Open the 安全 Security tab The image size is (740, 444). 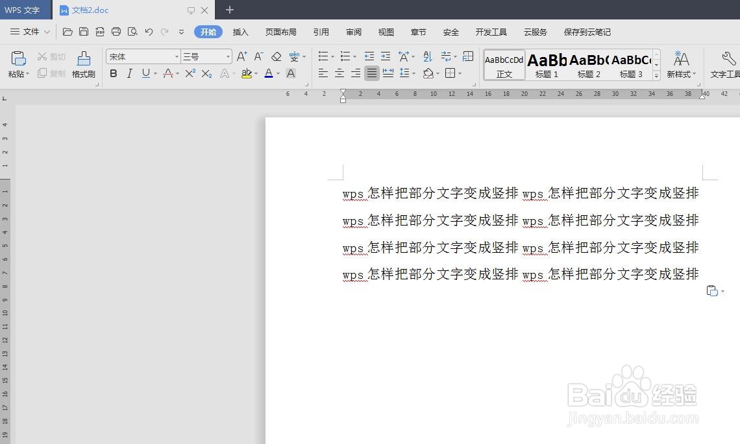[x=450, y=32]
